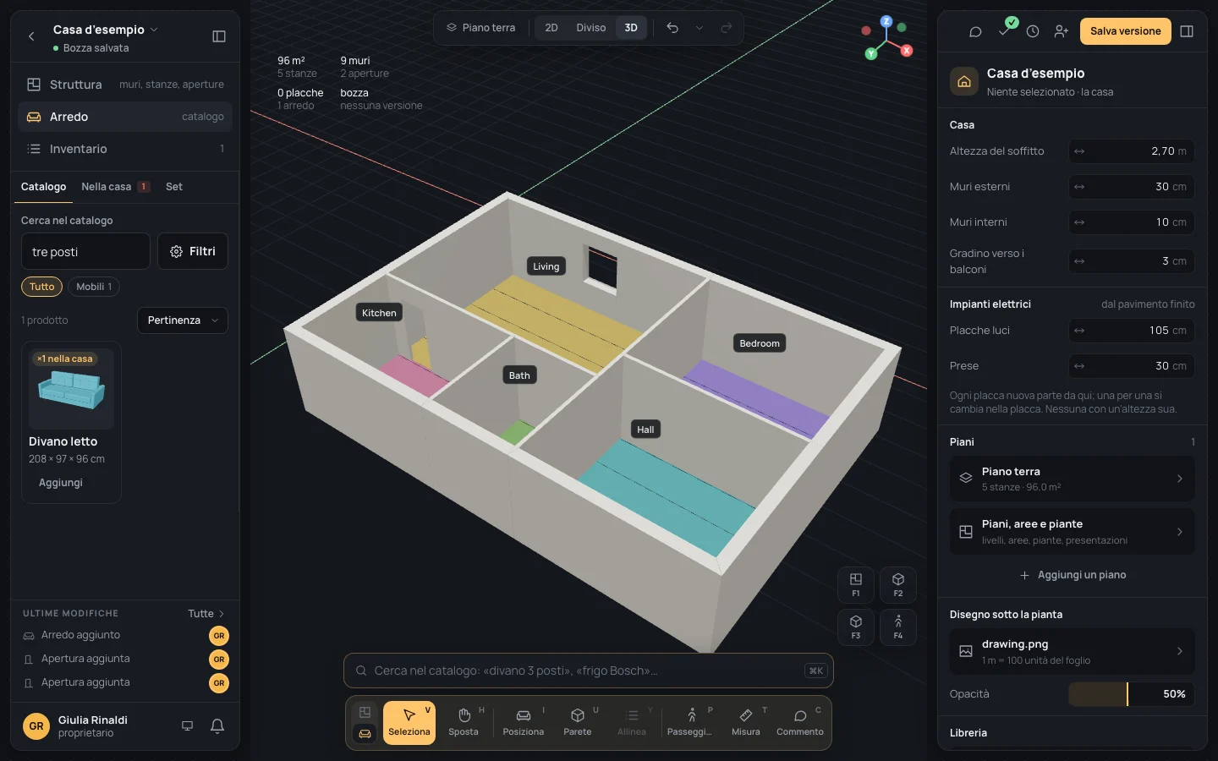
Task: Click Aggiungi un piano
Action: click(1073, 575)
